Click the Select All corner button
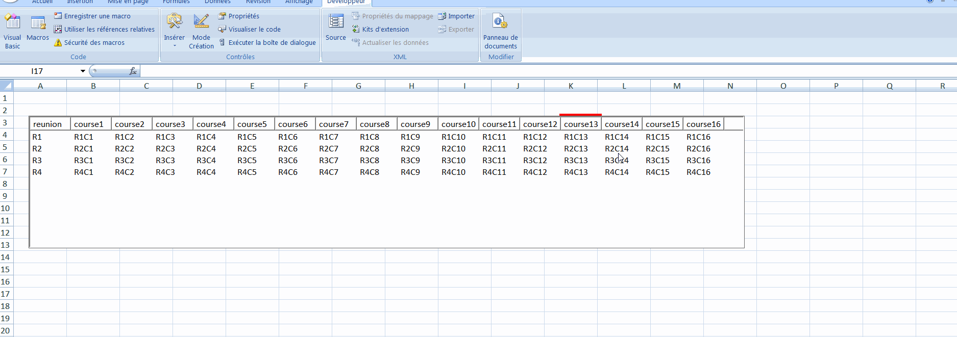This screenshot has width=957, height=337. pos(7,86)
